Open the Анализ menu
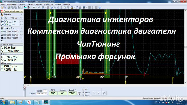This screenshot has height=105, width=187. (39, 4)
